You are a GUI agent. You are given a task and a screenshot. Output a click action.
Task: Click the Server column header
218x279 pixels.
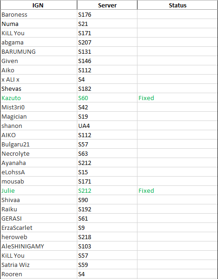107,5
